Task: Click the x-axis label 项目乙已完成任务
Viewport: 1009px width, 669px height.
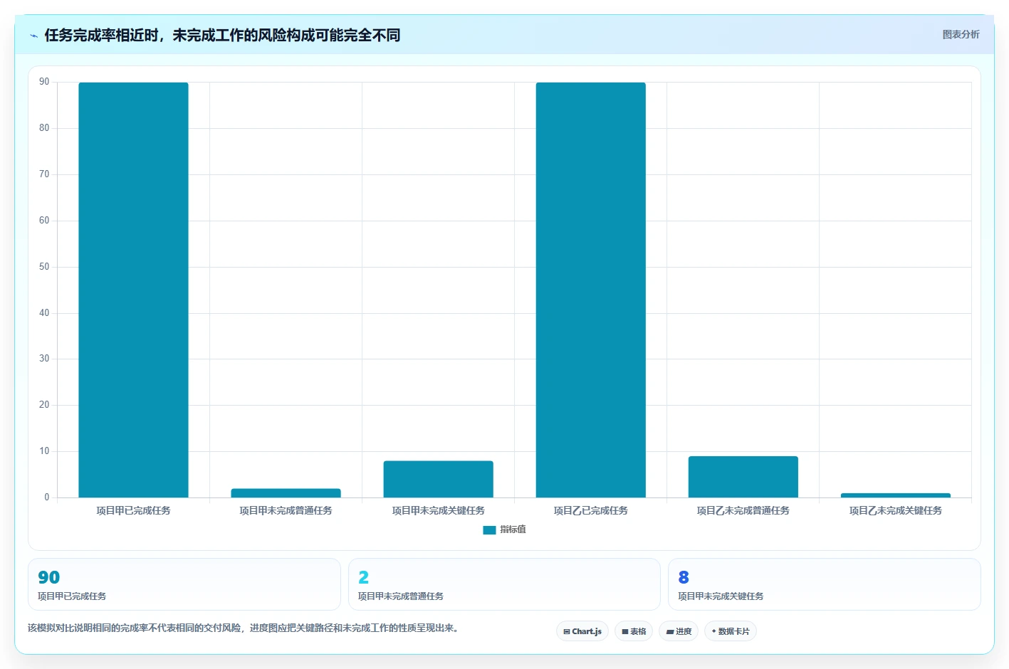Action: (590, 511)
